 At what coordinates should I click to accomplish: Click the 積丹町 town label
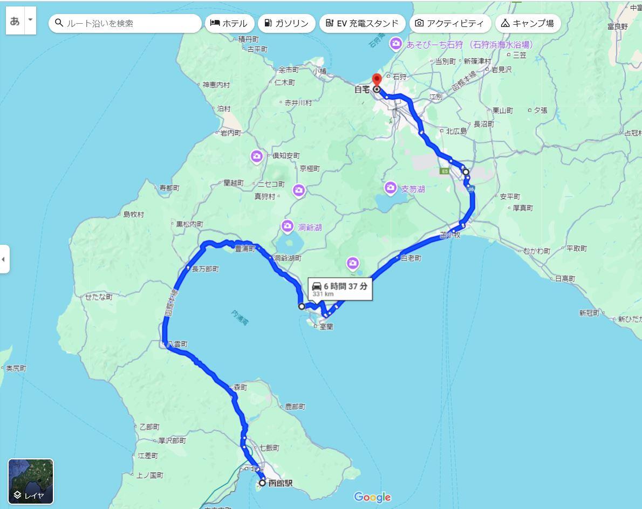[249, 39]
